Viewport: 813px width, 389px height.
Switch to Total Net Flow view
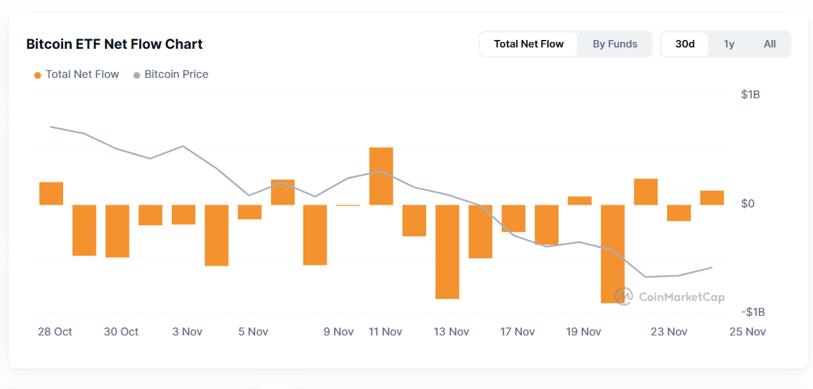[x=529, y=44]
